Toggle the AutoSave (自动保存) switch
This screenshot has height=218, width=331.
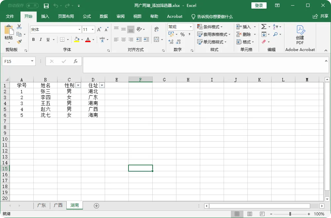32,6
